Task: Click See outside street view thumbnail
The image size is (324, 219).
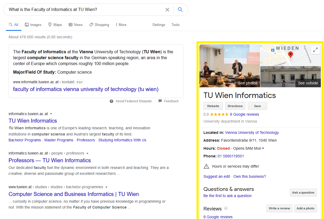Action: click(x=291, y=77)
